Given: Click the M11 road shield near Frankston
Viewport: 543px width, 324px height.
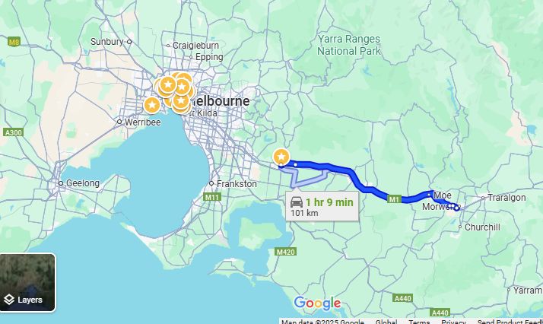Looking at the screenshot, I should point(211,197).
